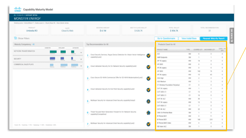Select the 'AP 3800' product row

coord(191,71)
